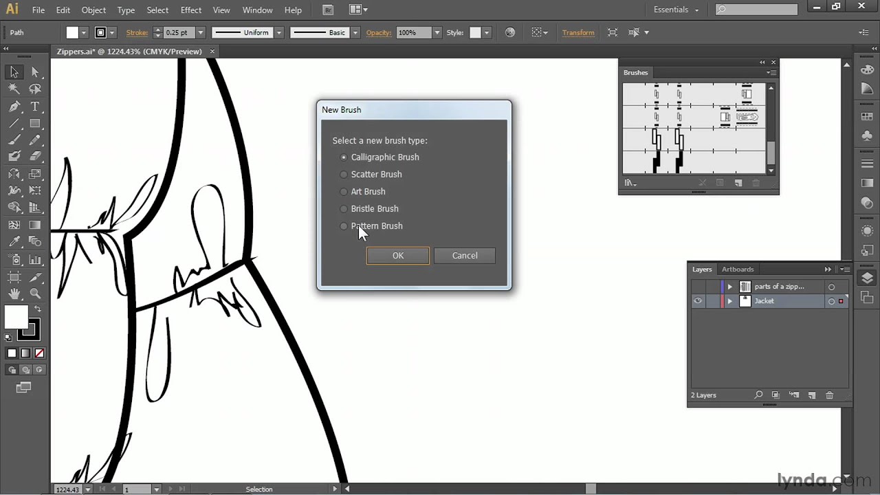
Task: Open the variable width profile Uniform dropdown
Action: click(278, 32)
